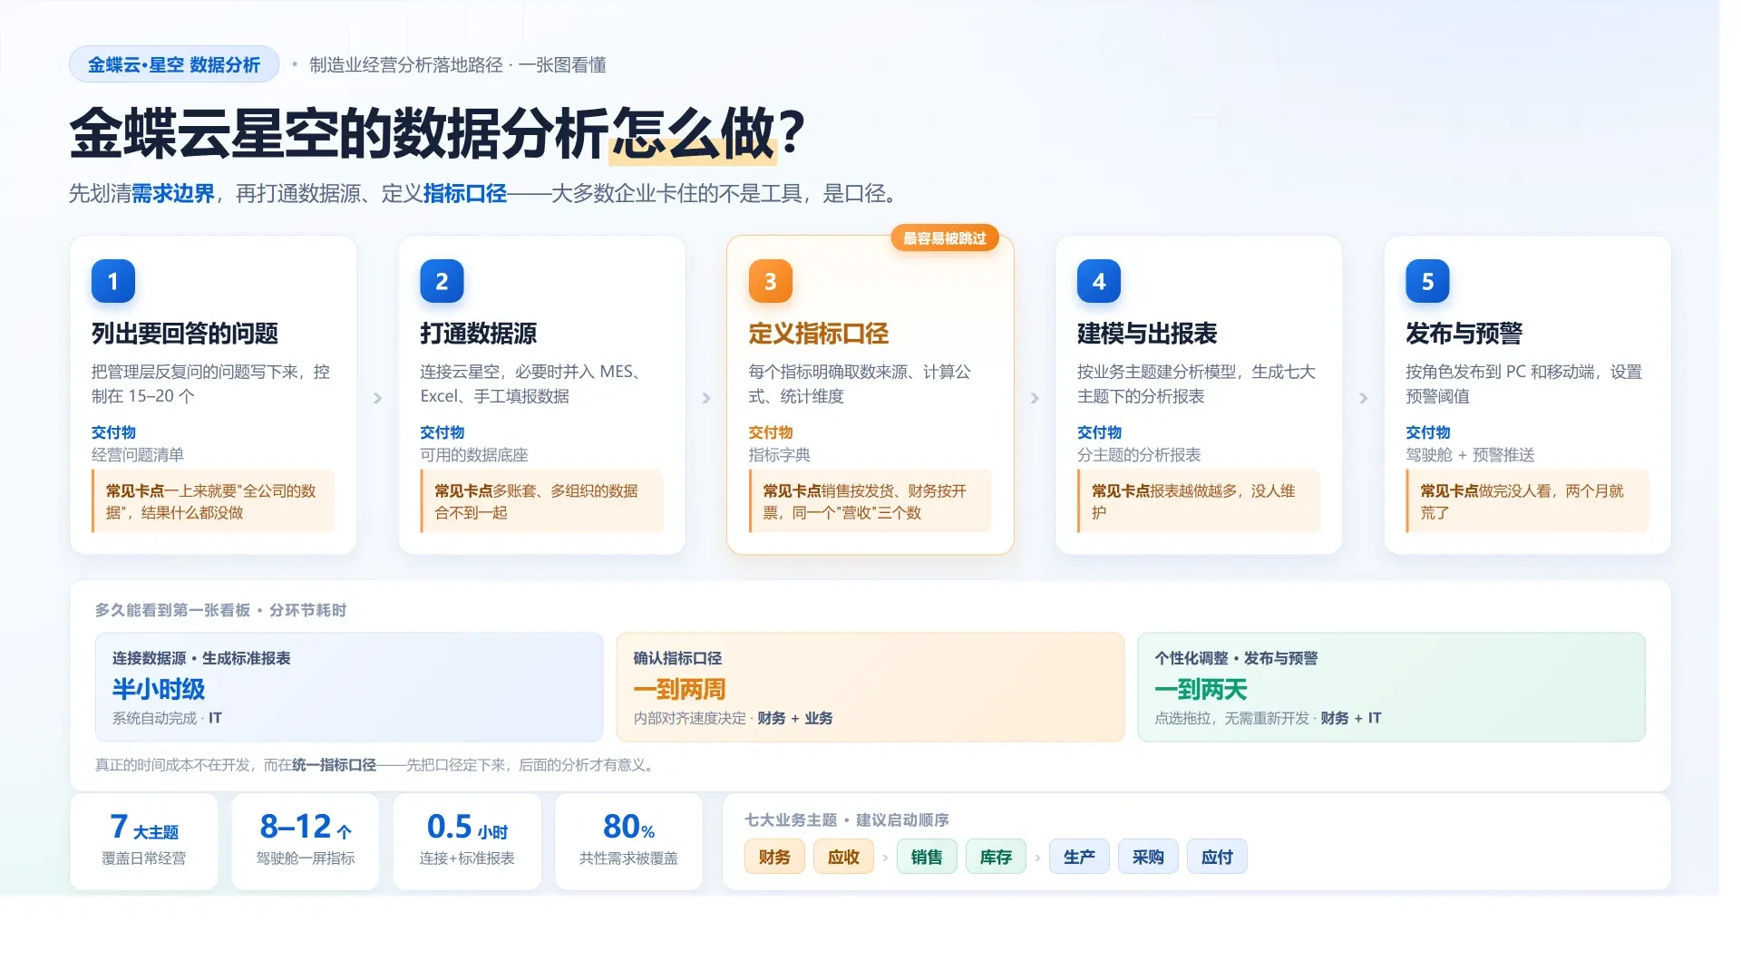Select the 生产 theme chip

(x=1079, y=857)
